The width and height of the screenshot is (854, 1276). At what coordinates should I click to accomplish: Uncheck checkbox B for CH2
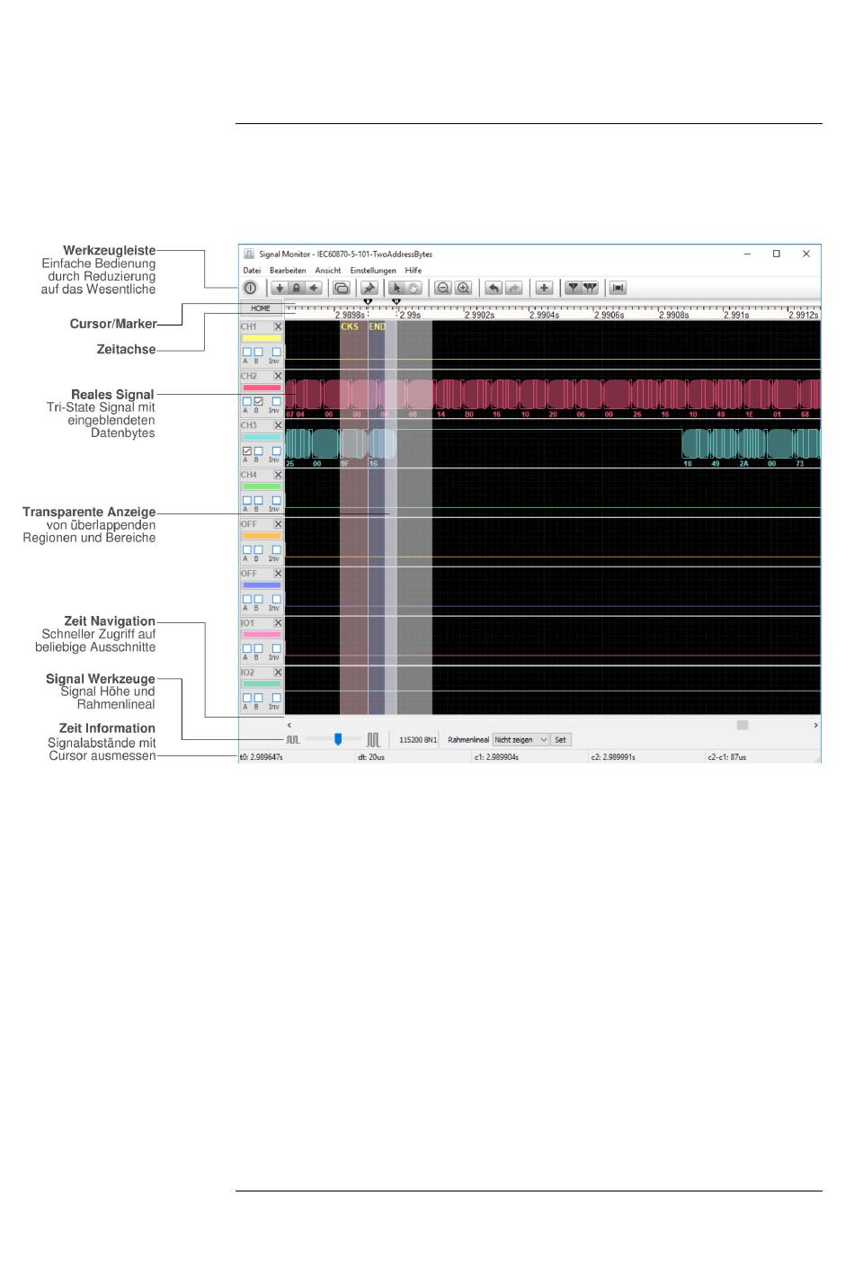[x=258, y=401]
